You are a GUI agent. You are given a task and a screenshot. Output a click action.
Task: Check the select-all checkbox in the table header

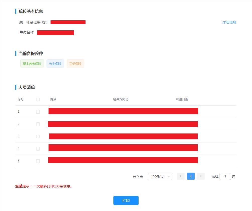pos(38,99)
